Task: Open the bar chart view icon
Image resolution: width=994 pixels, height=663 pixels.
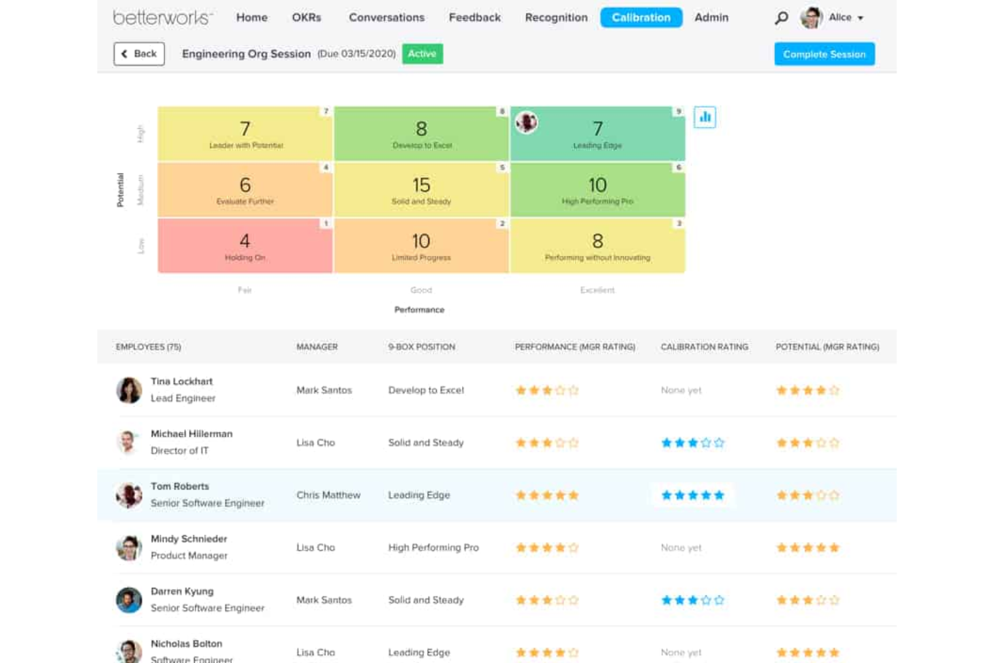Action: [x=705, y=116]
